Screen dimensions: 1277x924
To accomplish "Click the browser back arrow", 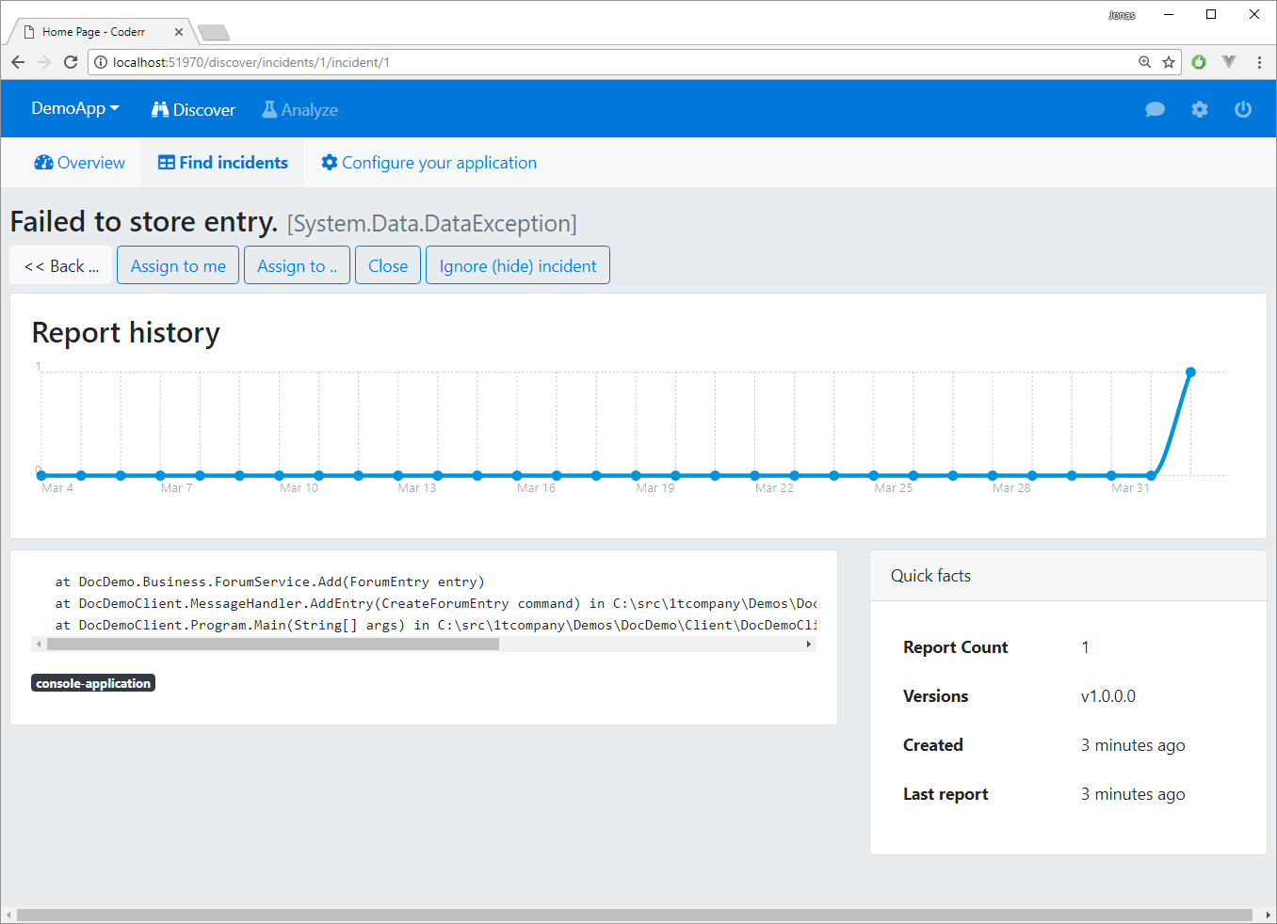I will tap(18, 62).
